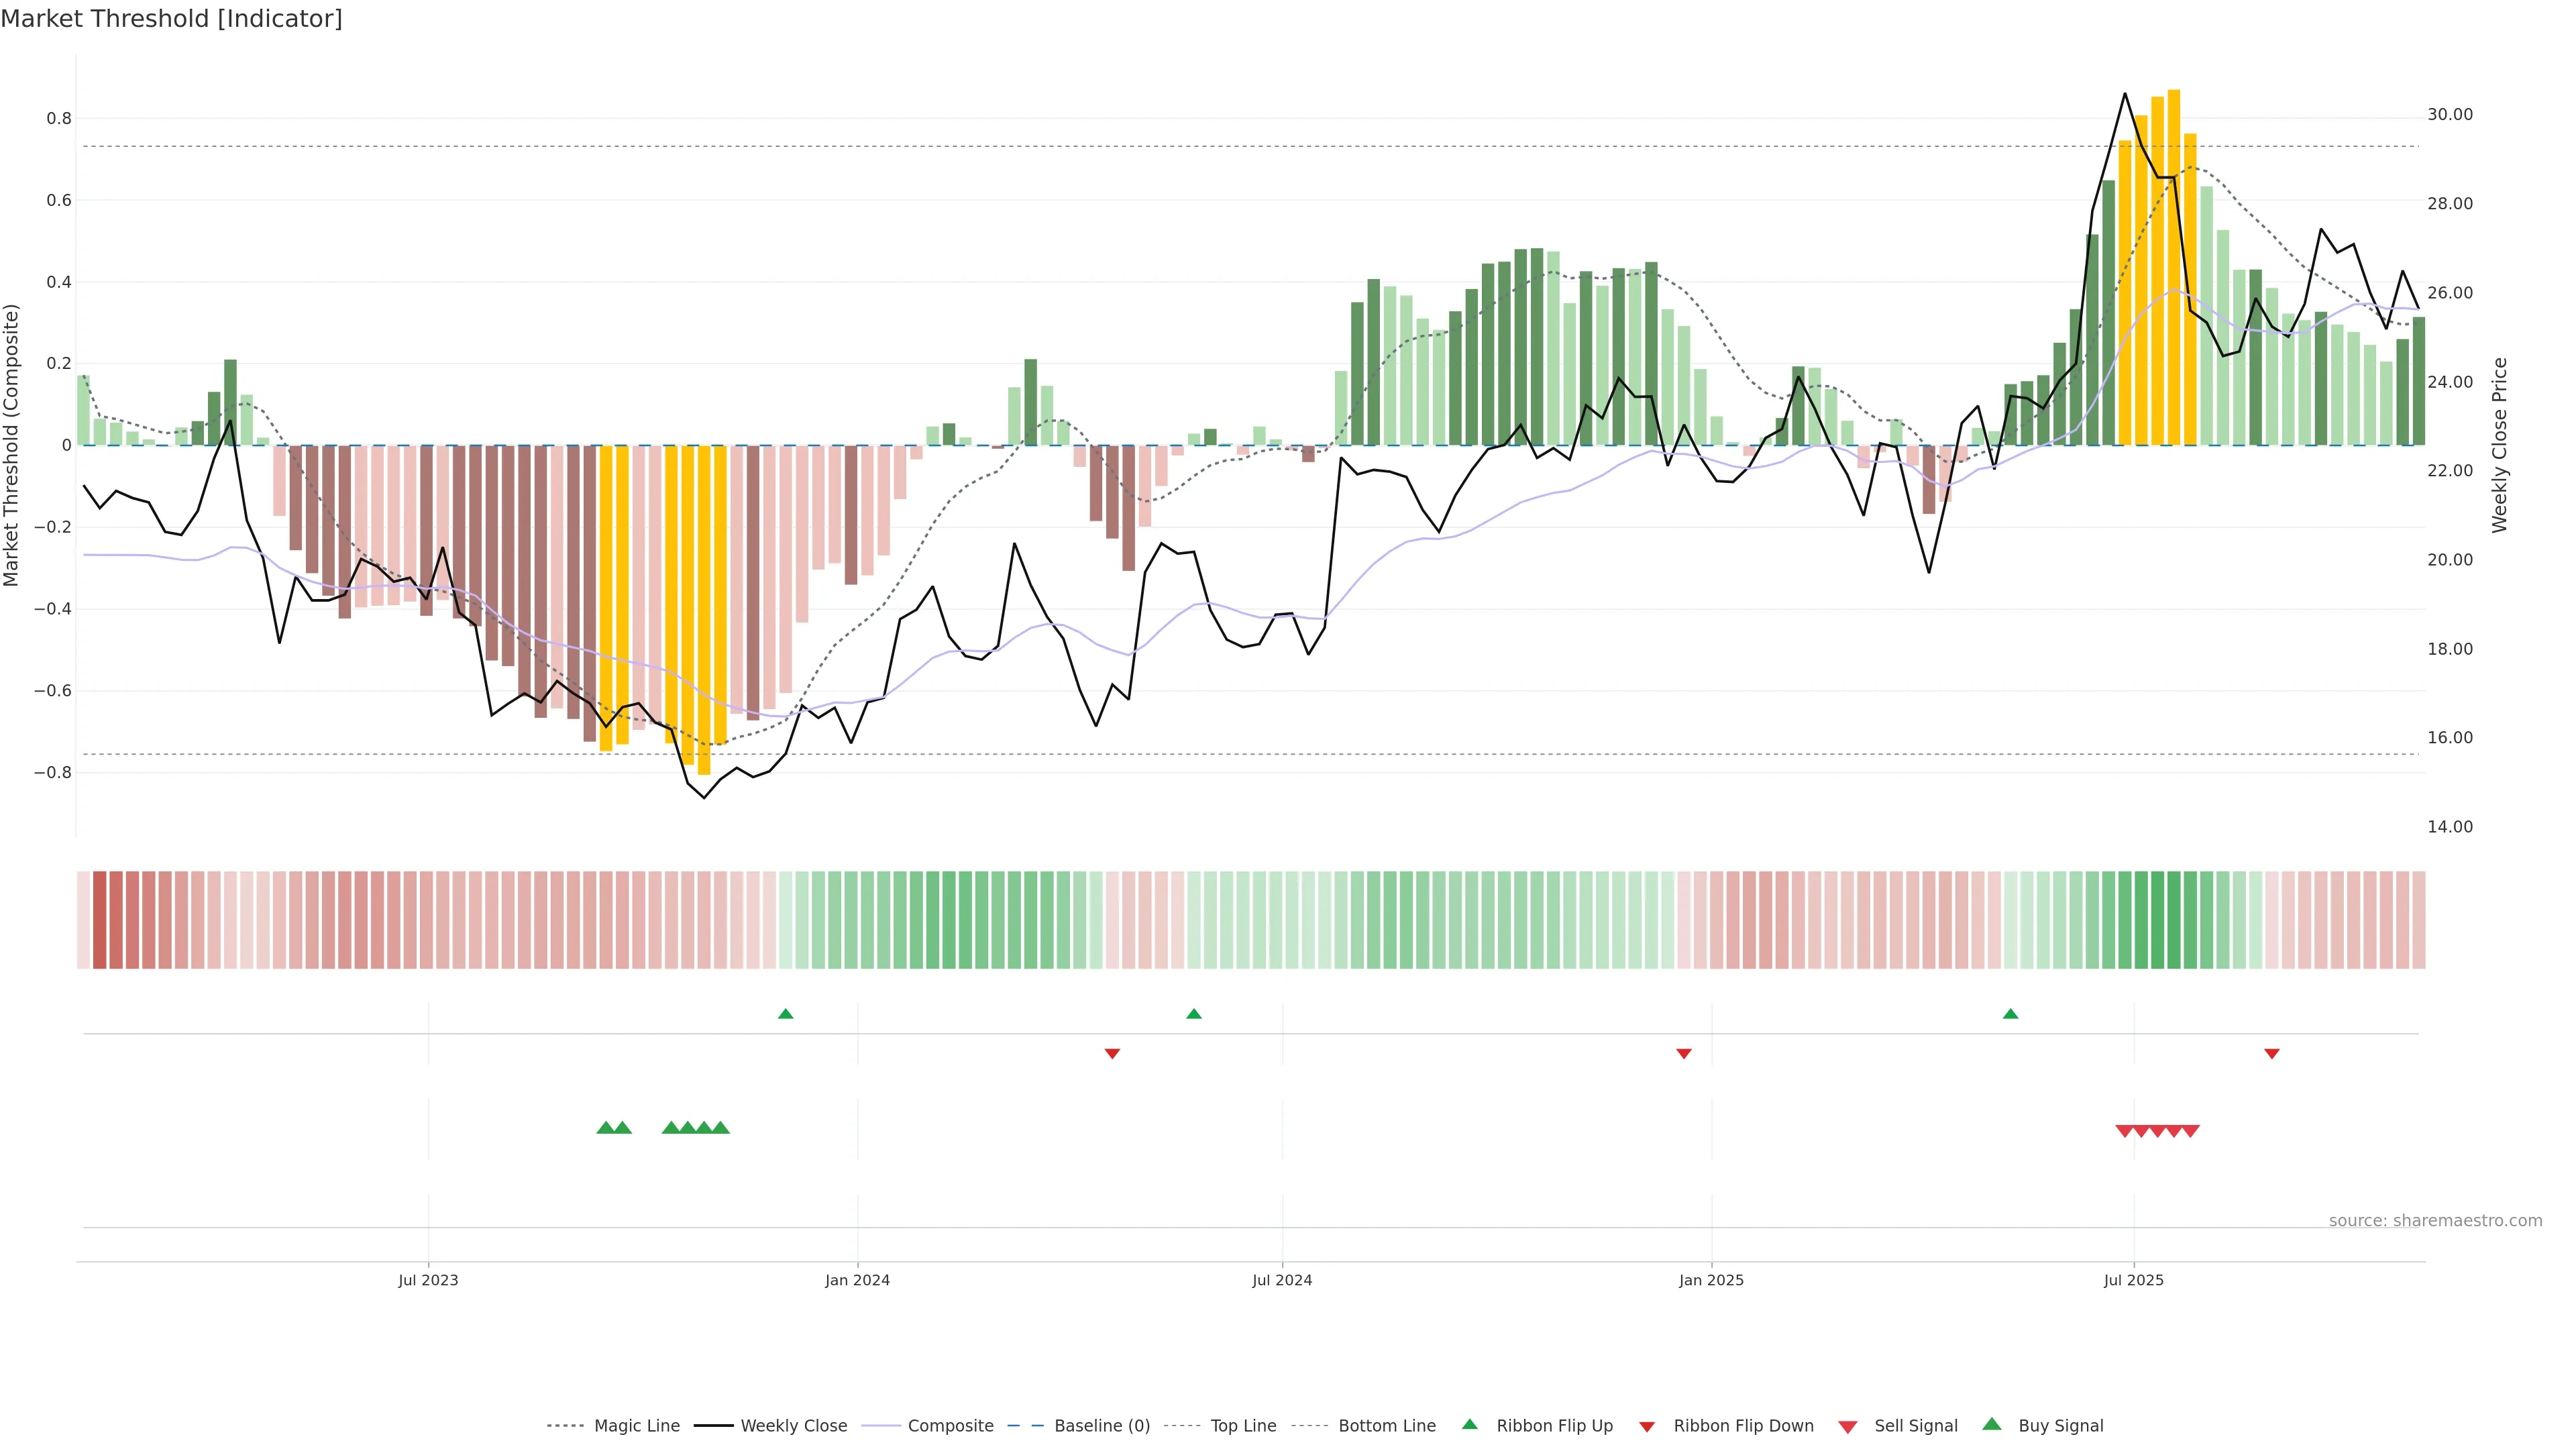Click ribbon flip up marker before Jan 2024
The height and width of the screenshot is (1449, 2576).
(786, 1014)
